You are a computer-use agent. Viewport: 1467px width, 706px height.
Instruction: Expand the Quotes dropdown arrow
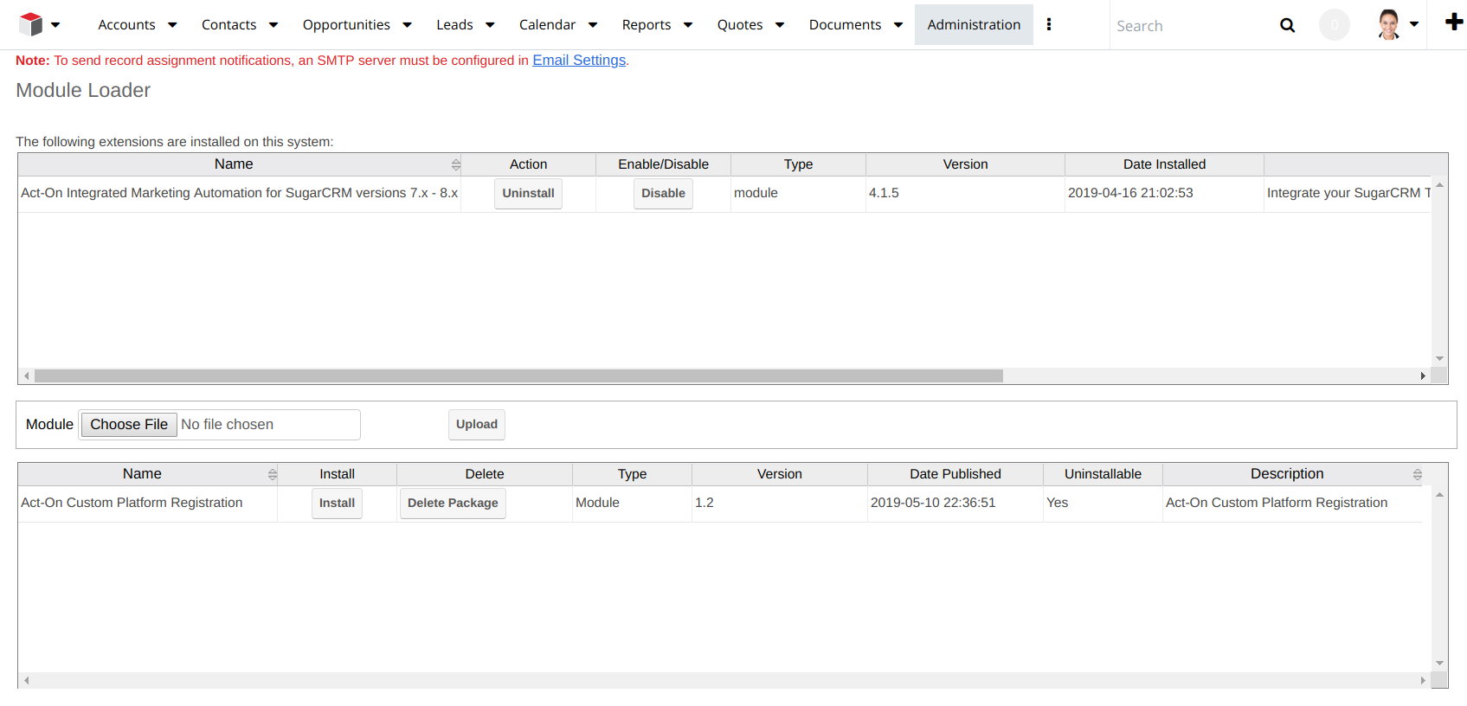point(780,25)
